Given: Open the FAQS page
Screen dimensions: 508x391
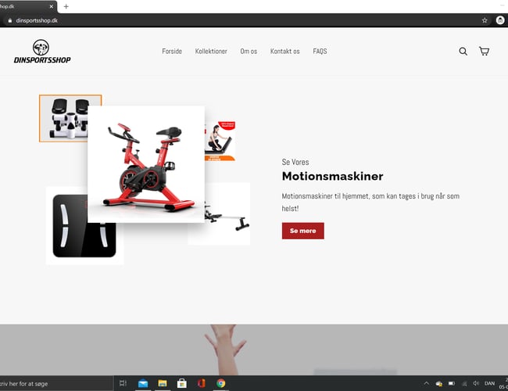Looking at the screenshot, I should click(x=320, y=52).
